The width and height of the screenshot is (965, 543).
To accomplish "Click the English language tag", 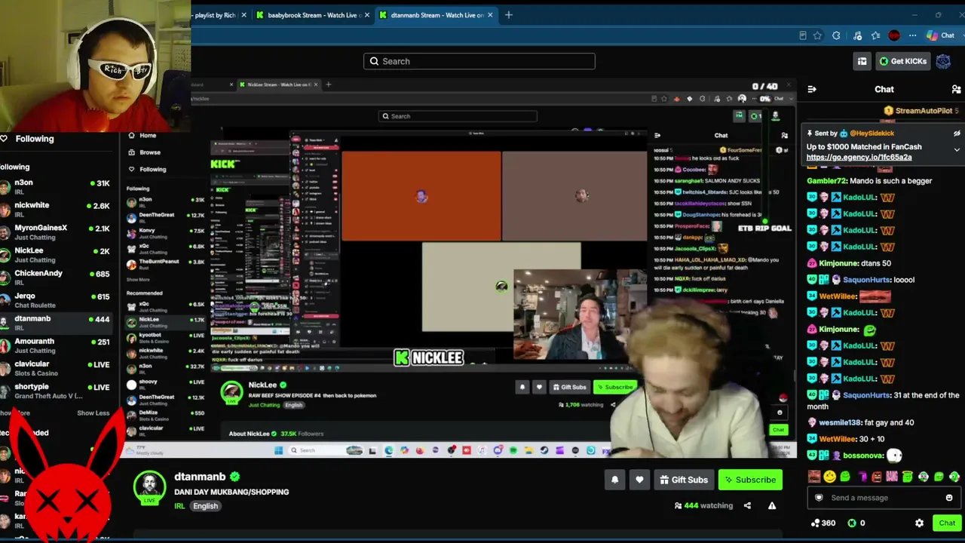I will 205,506.
